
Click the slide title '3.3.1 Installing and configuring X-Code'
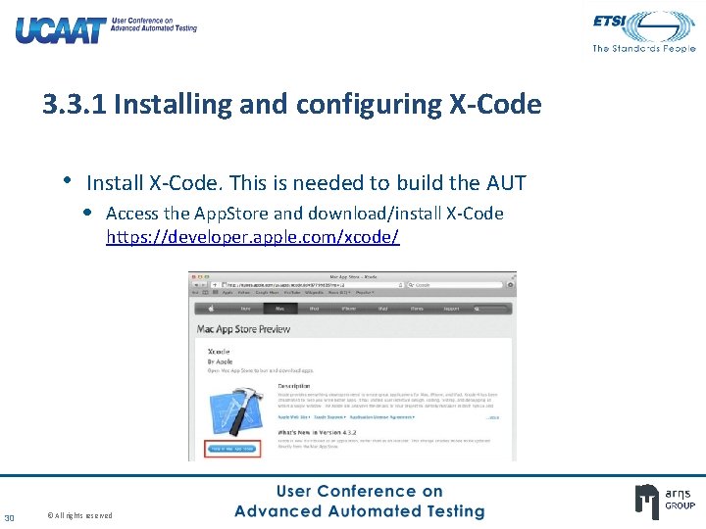[292, 105]
